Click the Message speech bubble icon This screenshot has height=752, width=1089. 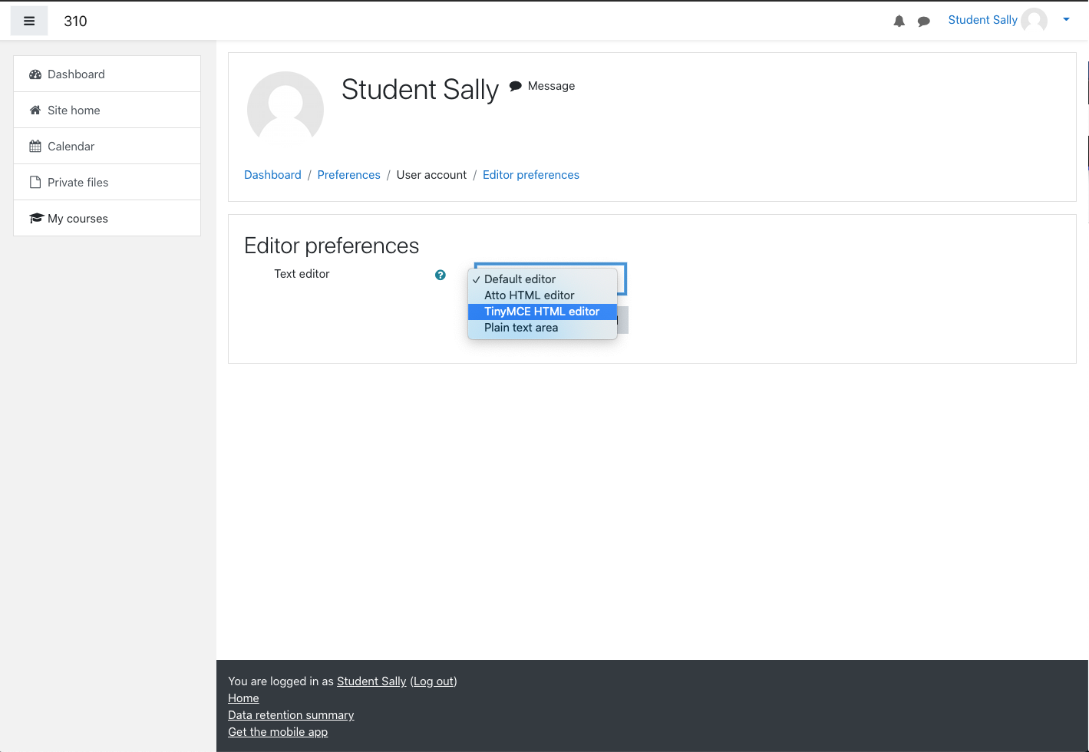516,86
